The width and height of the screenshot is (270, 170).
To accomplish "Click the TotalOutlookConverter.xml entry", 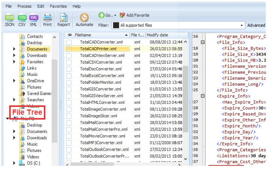I will [x=104, y=150].
